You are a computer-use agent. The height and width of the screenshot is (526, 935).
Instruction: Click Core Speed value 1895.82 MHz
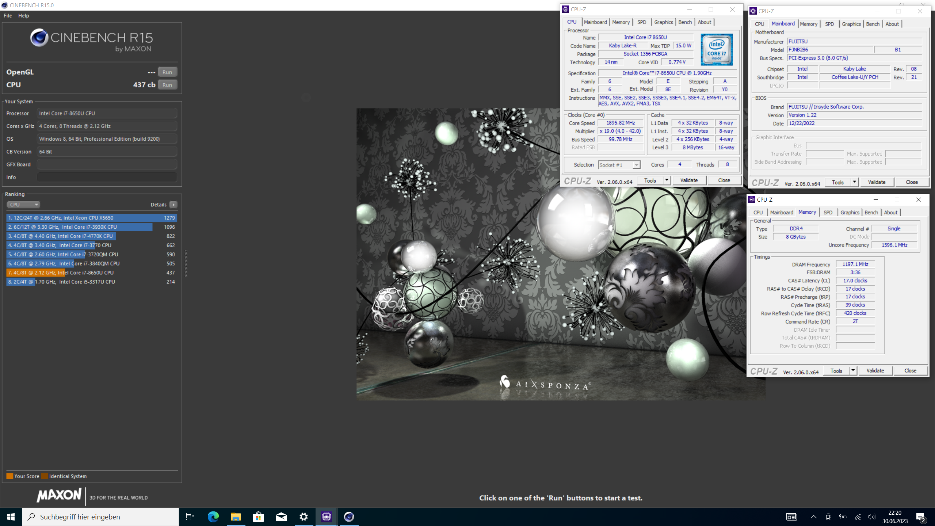[621, 123]
